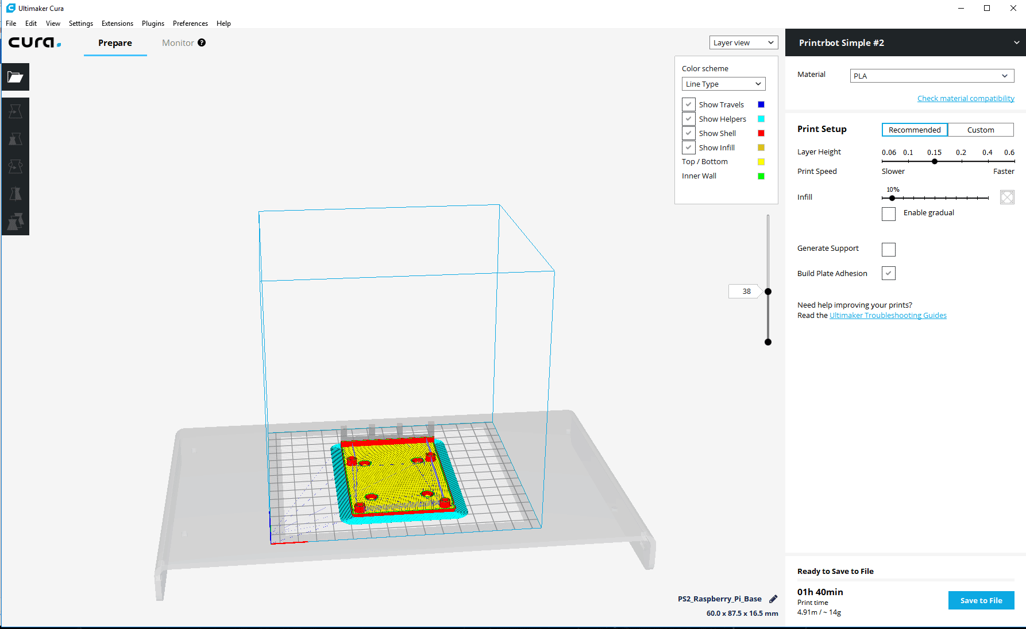Image resolution: width=1026 pixels, height=629 pixels.
Task: Open the Edit menu
Action: coord(31,24)
